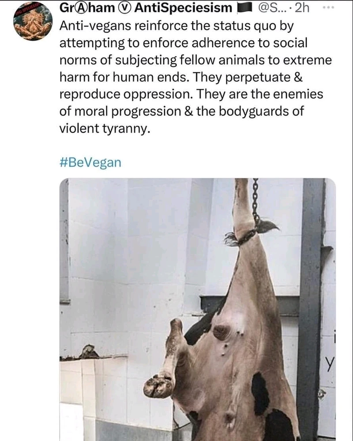Viewport: 353px width, 441px height.
Task: Follow the #BeVegan hashtag link
Action: click(x=90, y=163)
